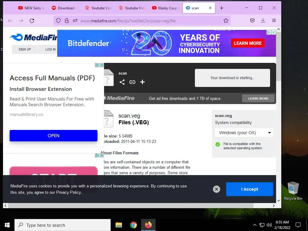
Task: Click the taskbar clock showing 6:55 AM
Action: (282, 225)
